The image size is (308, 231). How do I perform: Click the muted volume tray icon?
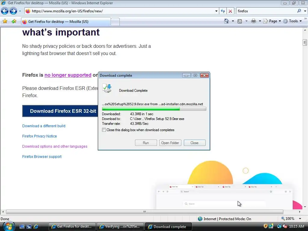(x=285, y=226)
